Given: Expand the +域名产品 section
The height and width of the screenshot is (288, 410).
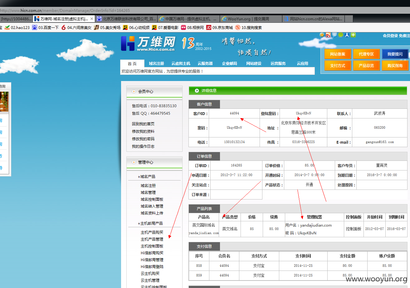Looking at the screenshot, I should coord(147,177).
